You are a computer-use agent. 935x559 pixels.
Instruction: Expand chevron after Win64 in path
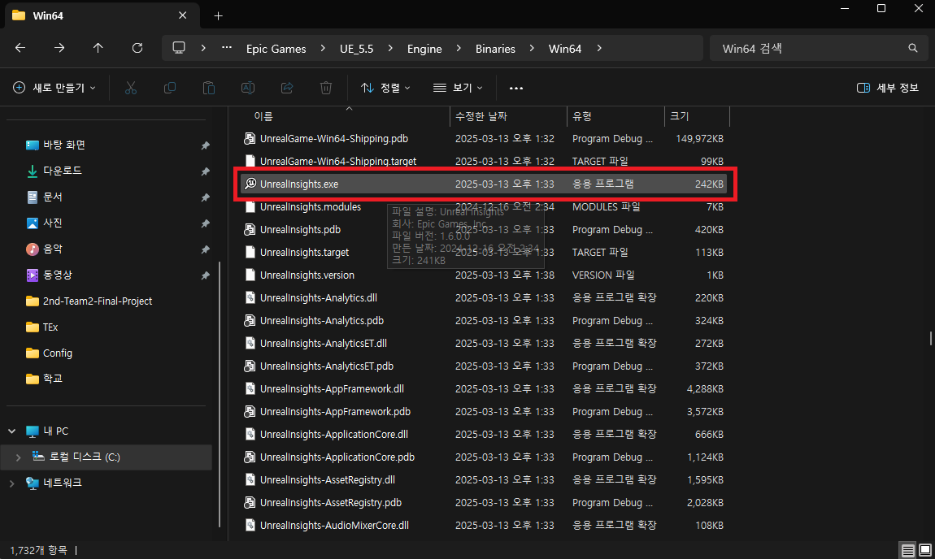click(x=598, y=48)
